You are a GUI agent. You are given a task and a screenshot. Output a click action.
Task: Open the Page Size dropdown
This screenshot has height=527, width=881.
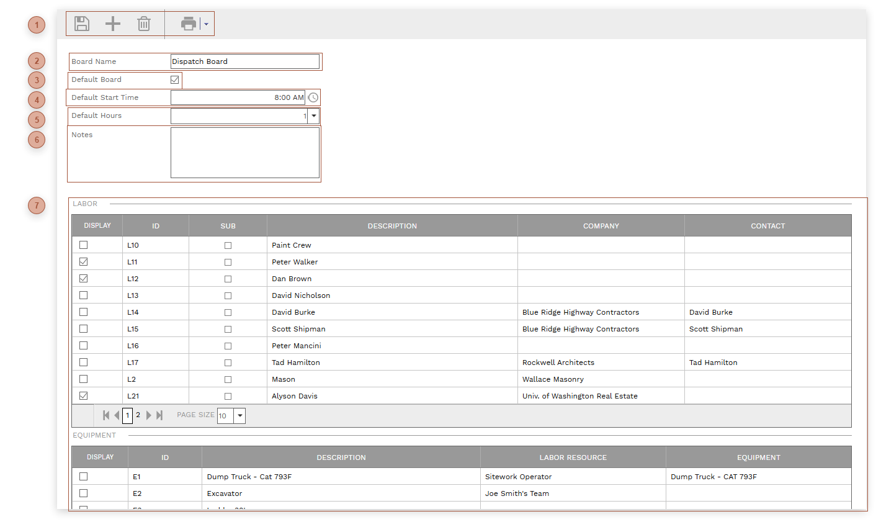pyautogui.click(x=239, y=415)
